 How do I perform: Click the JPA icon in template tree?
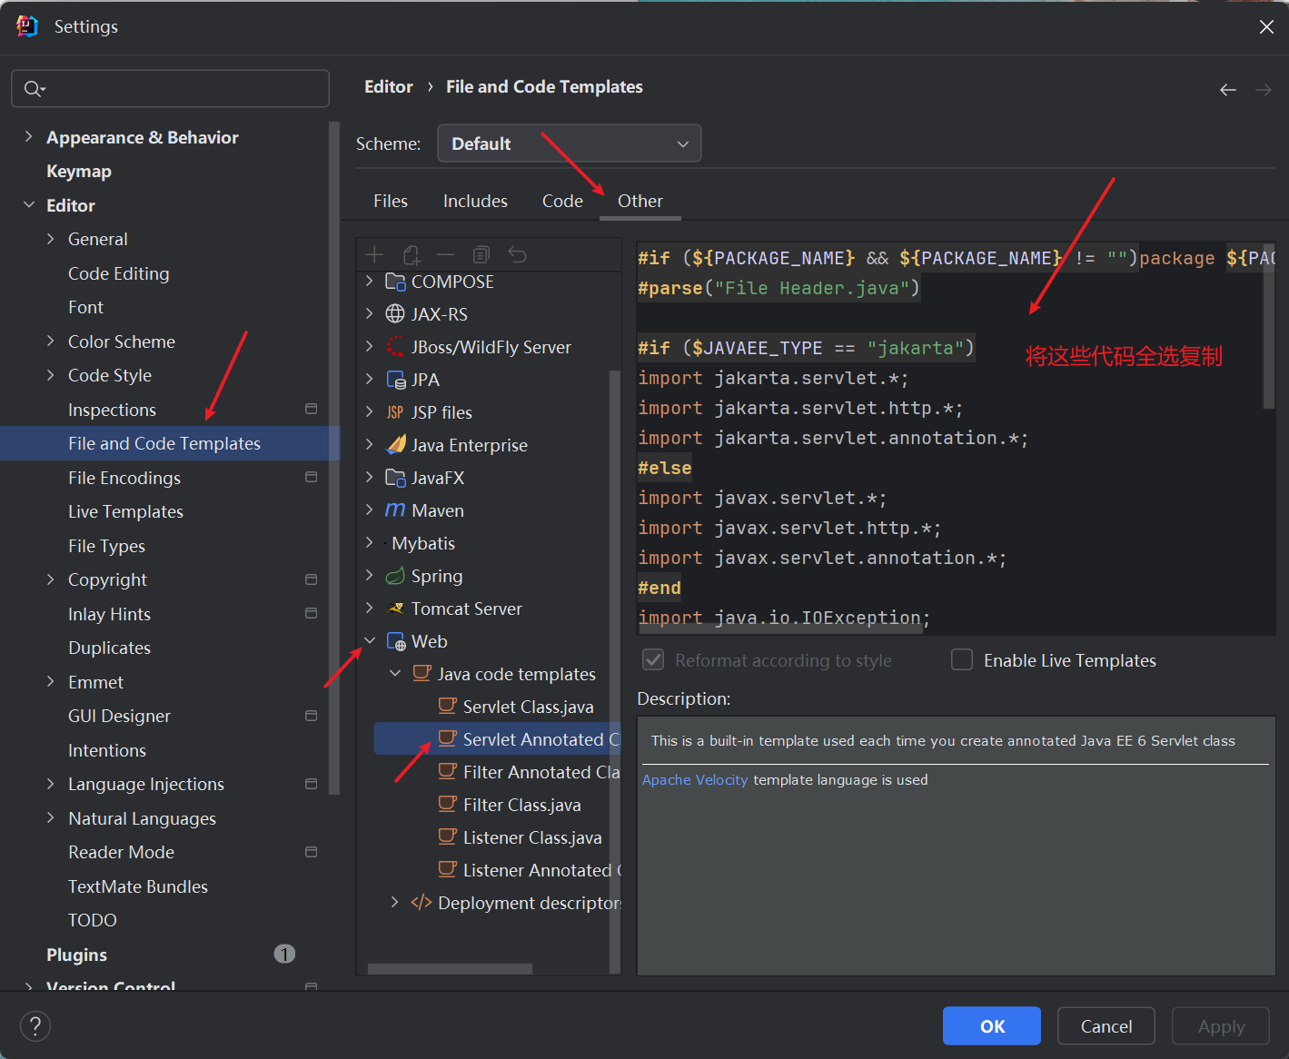click(x=395, y=380)
